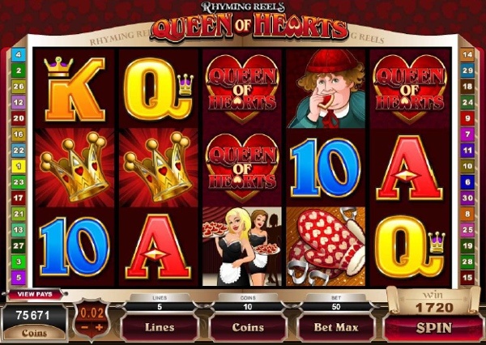486x345 pixels.
Task: Click the Lines button
Action: [x=160, y=327]
